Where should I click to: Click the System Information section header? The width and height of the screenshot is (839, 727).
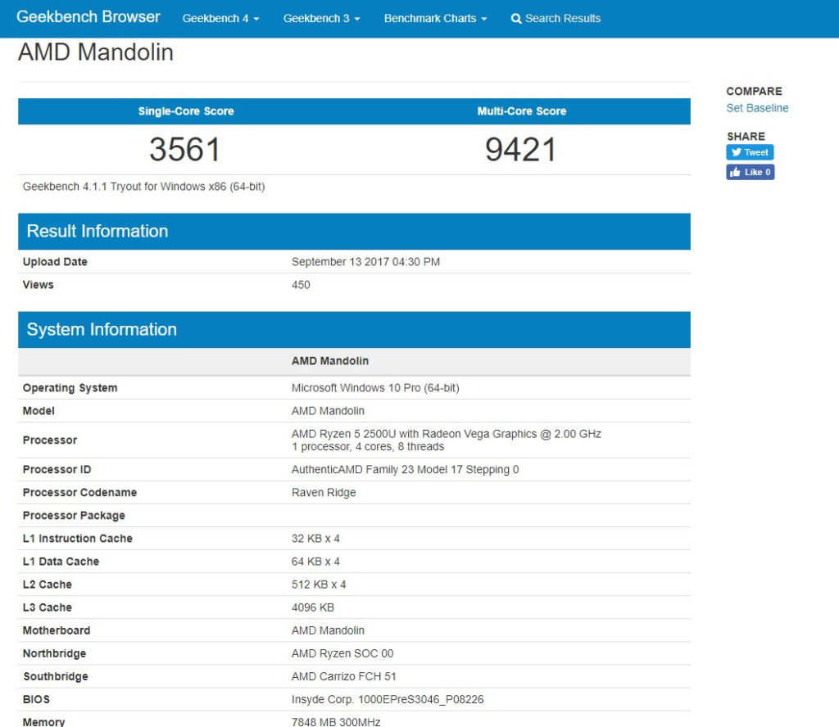[x=102, y=330]
